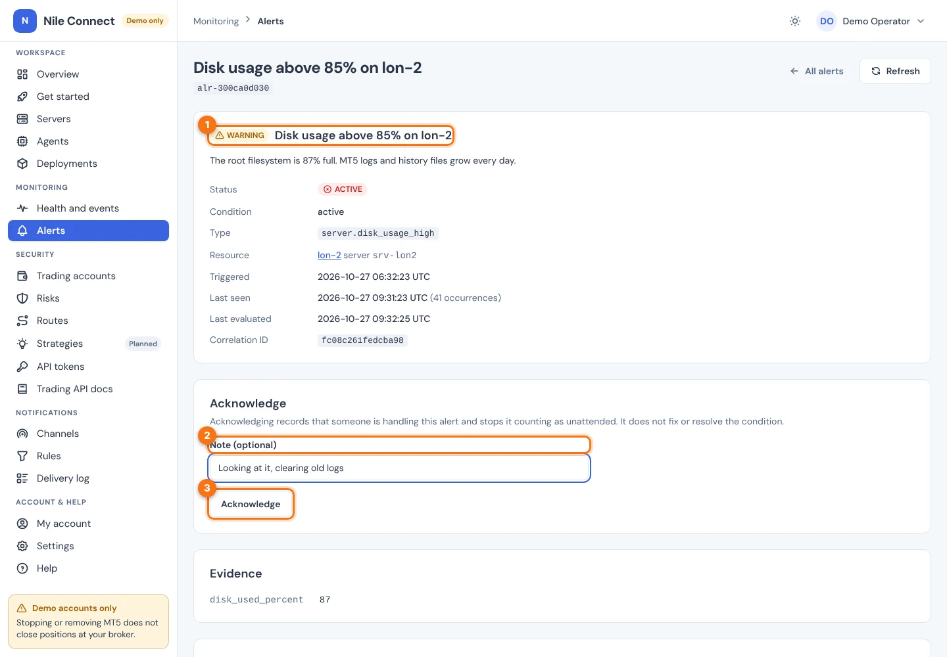This screenshot has height=657, width=947.
Task: Click the Acknowledge button
Action: click(251, 504)
